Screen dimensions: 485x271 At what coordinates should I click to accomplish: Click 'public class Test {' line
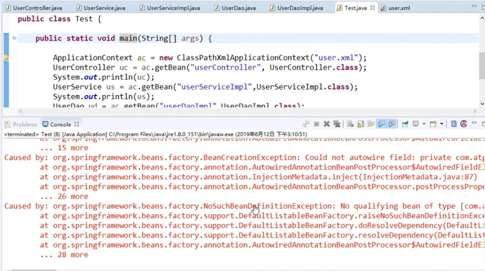coord(60,19)
